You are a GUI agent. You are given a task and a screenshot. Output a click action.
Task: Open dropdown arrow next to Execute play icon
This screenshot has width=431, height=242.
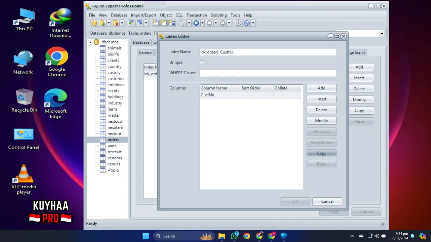point(202,23)
